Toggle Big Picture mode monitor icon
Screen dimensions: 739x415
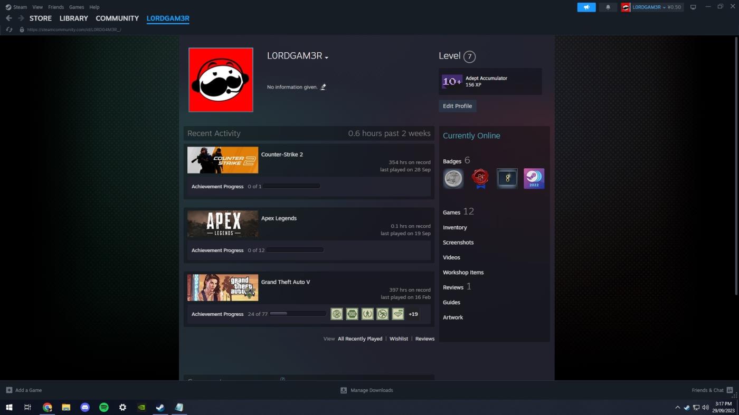(x=693, y=7)
